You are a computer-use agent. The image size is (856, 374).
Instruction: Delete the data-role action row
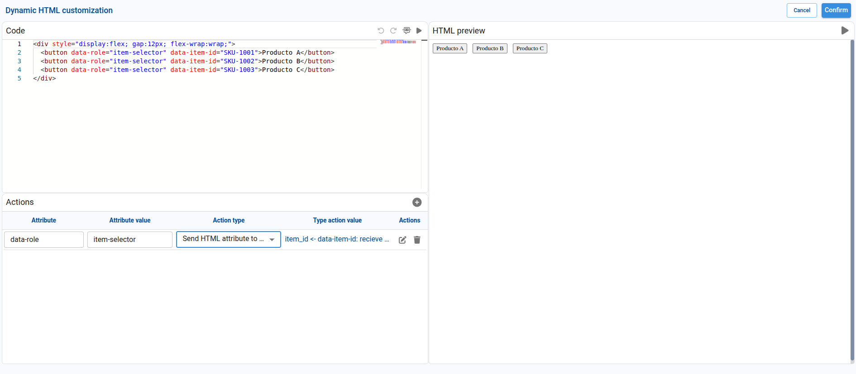click(x=417, y=240)
